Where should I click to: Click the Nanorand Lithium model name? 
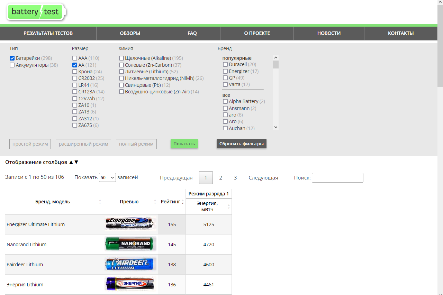[26, 245]
